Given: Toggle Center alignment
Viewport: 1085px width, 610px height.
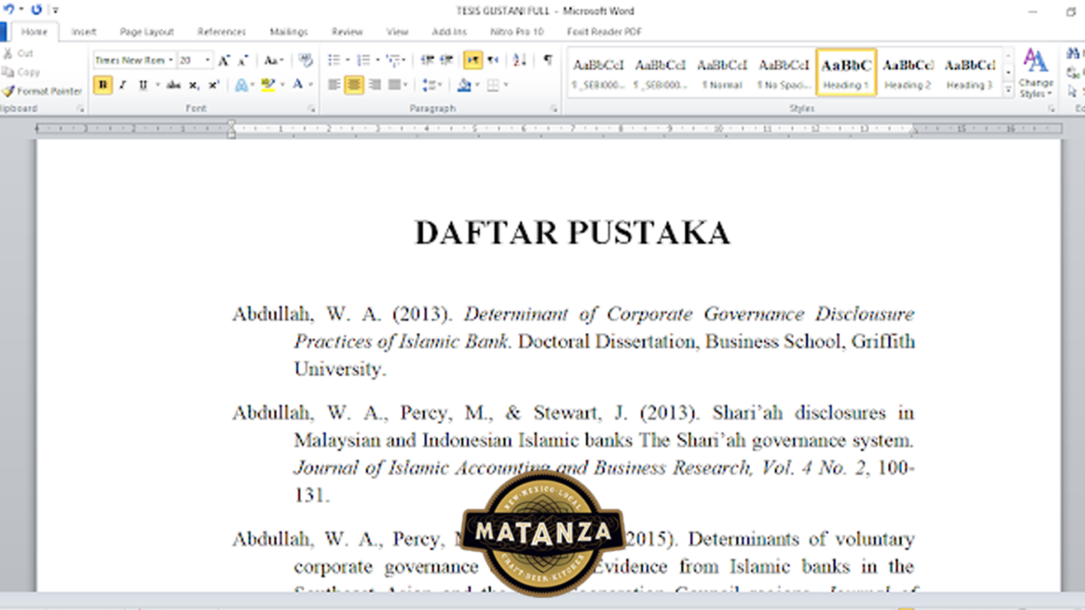Looking at the screenshot, I should click(353, 85).
